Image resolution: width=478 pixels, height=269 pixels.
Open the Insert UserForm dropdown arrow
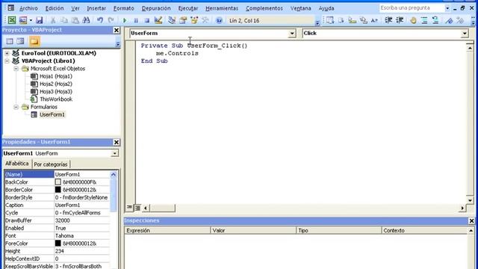[x=31, y=20]
